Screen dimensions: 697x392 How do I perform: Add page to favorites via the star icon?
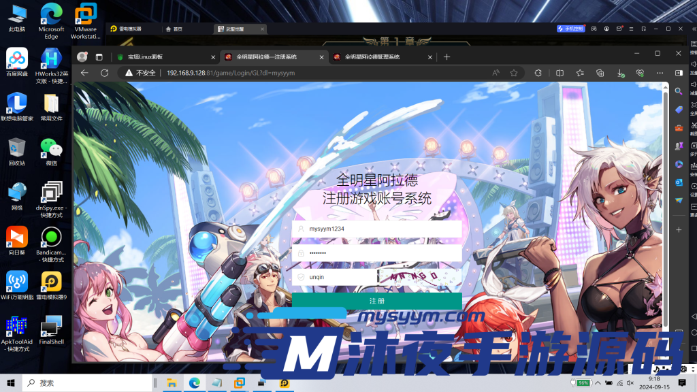click(x=514, y=73)
